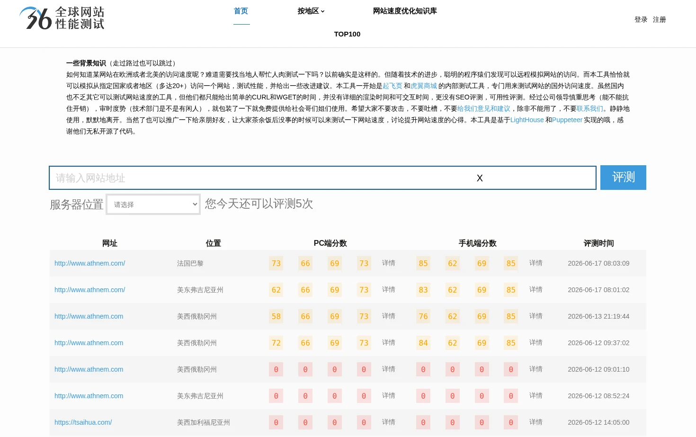Click the 评测 button
Viewport: 696px width, 437px height.
click(623, 178)
